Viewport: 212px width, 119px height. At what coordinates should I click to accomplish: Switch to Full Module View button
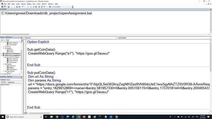click(x=26, y=113)
